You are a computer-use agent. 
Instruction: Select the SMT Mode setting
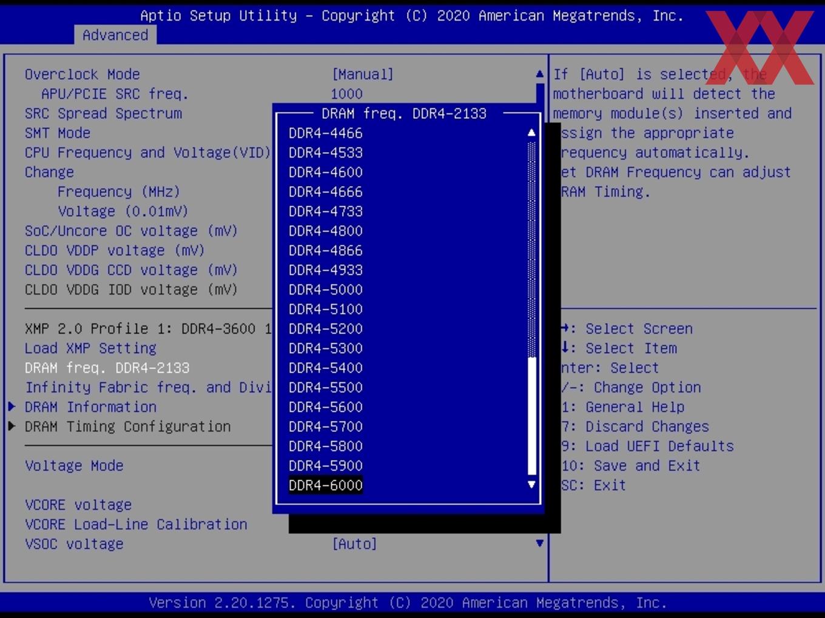pos(58,133)
